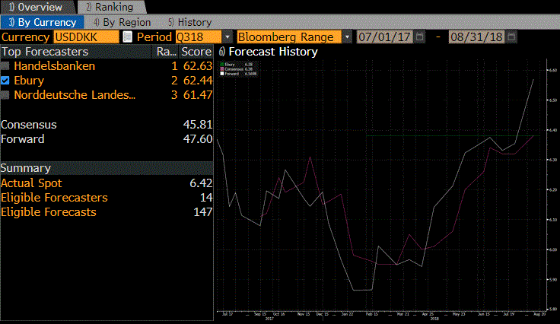Click the Actual Spot value 6.42
The image size is (560, 324).
pos(201,183)
